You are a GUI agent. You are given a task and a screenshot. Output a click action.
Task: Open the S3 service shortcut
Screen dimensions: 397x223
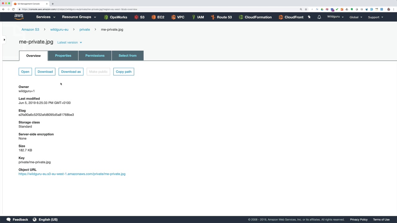(139, 17)
